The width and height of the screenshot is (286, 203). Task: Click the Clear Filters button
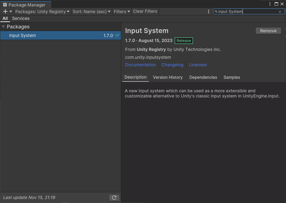[x=145, y=11]
